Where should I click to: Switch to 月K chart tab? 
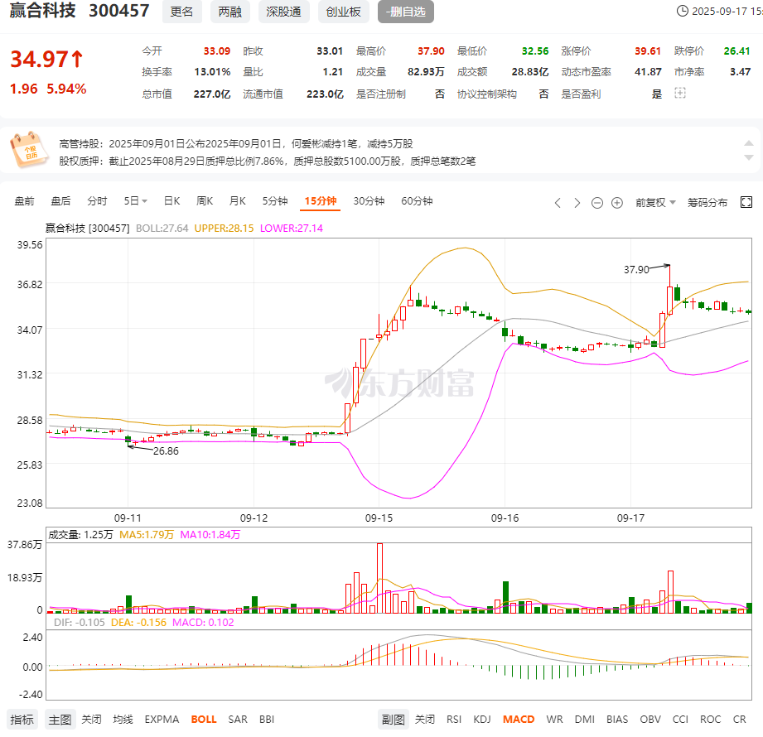coord(238,201)
